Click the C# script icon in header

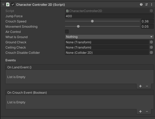point(8,4)
